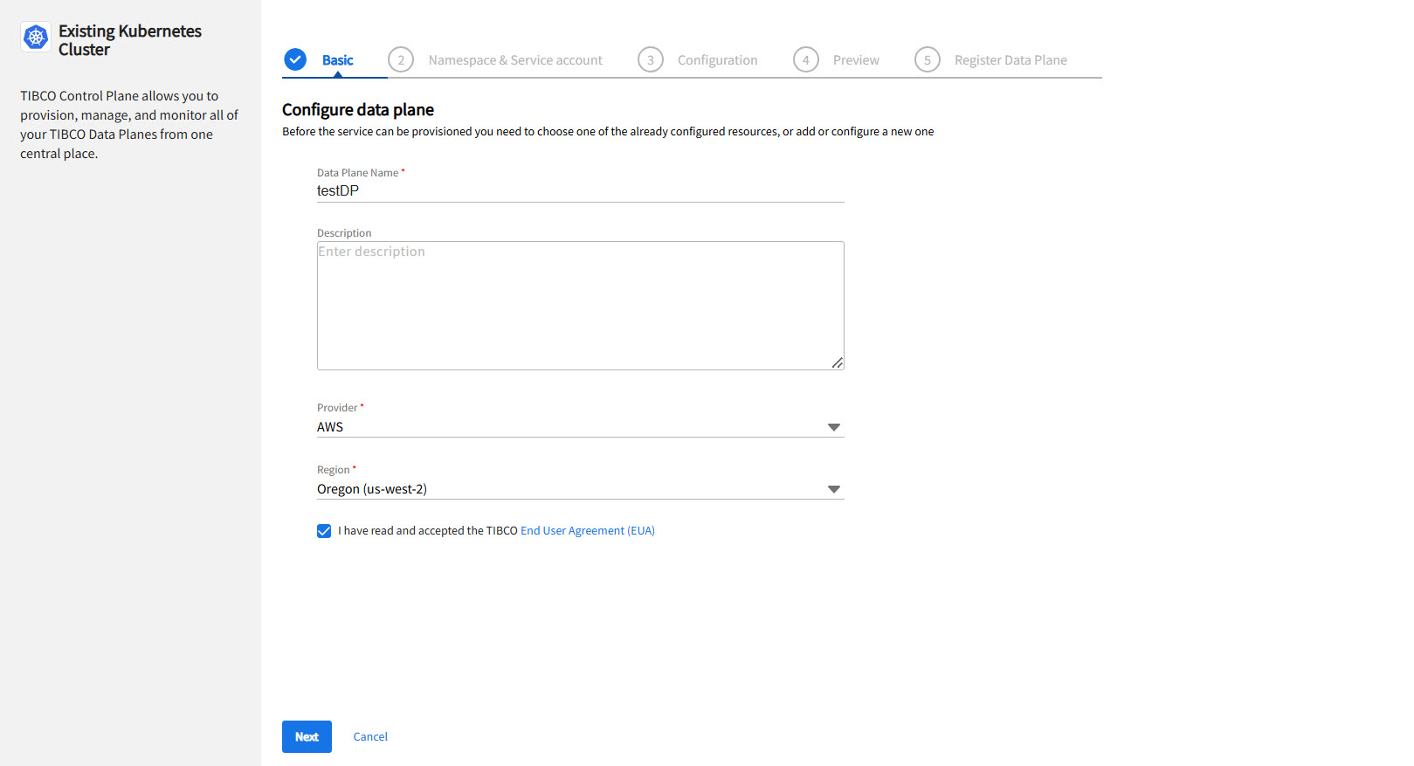Open the Configuration step tab
The image size is (1414, 766).
717,60
